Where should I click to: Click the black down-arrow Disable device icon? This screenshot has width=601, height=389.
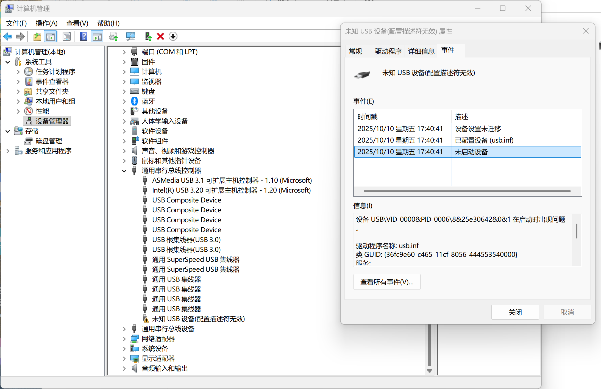pyautogui.click(x=173, y=36)
